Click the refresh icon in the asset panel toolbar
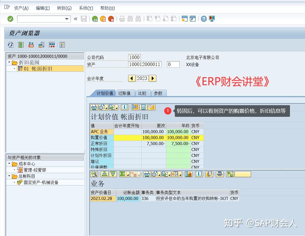Screen dimensions: 305x236 click(x=10, y=45)
